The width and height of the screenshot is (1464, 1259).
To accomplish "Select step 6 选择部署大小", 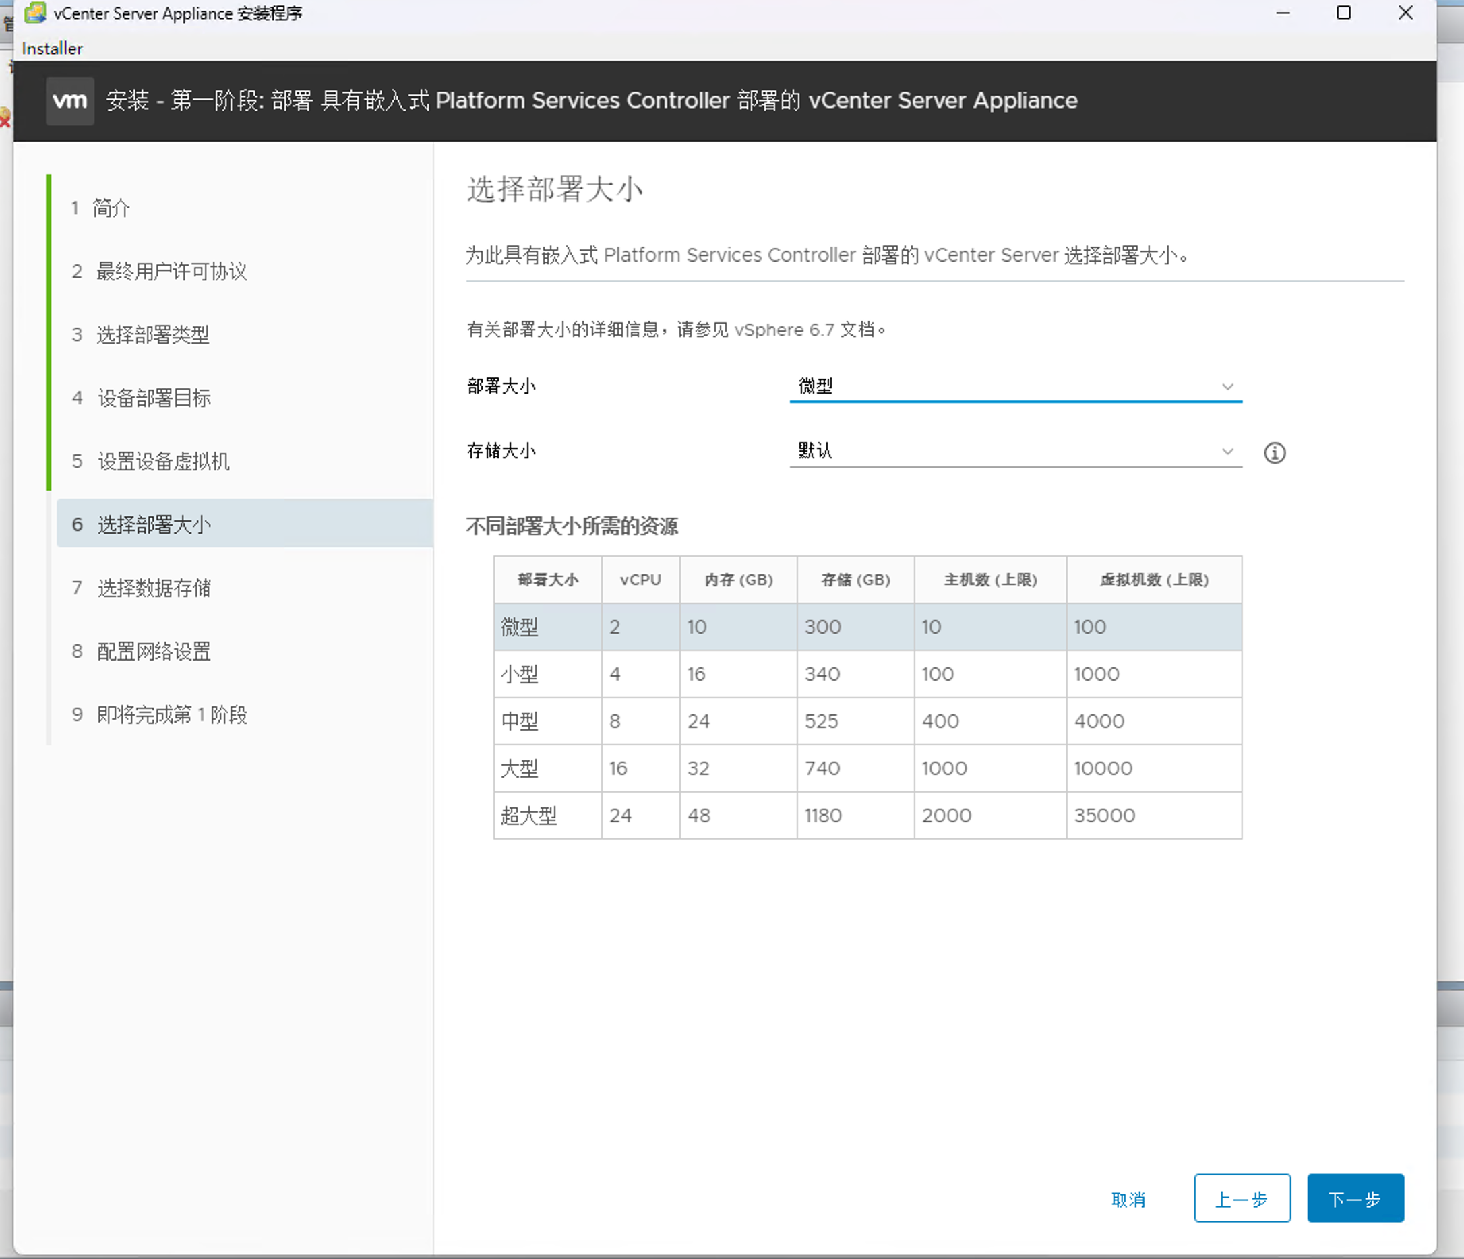I will [x=245, y=524].
